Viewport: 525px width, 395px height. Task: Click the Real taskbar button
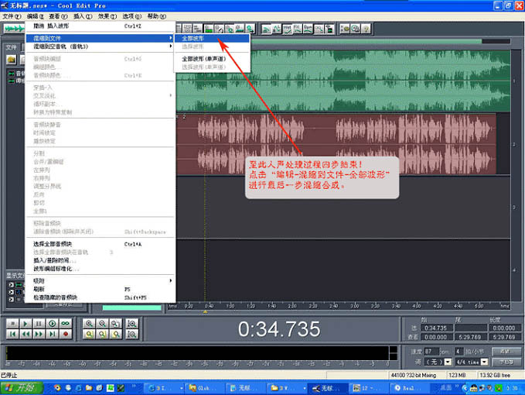point(410,388)
